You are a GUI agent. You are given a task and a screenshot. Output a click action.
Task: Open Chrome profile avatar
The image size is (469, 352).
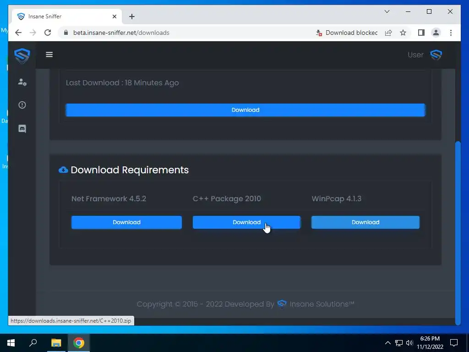pyautogui.click(x=436, y=33)
